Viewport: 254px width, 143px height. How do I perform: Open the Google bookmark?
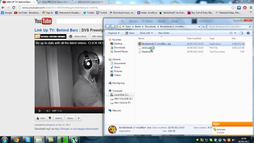(x=6, y=13)
